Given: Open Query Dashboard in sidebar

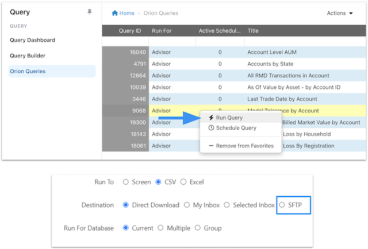Looking at the screenshot, I should click(x=33, y=40).
